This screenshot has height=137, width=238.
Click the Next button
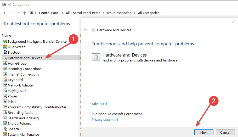click(204, 132)
